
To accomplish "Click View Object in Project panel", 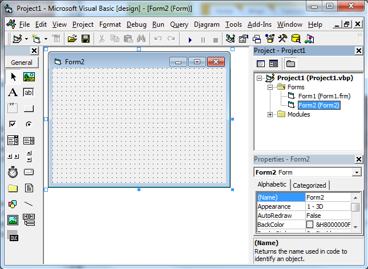I will [273, 63].
